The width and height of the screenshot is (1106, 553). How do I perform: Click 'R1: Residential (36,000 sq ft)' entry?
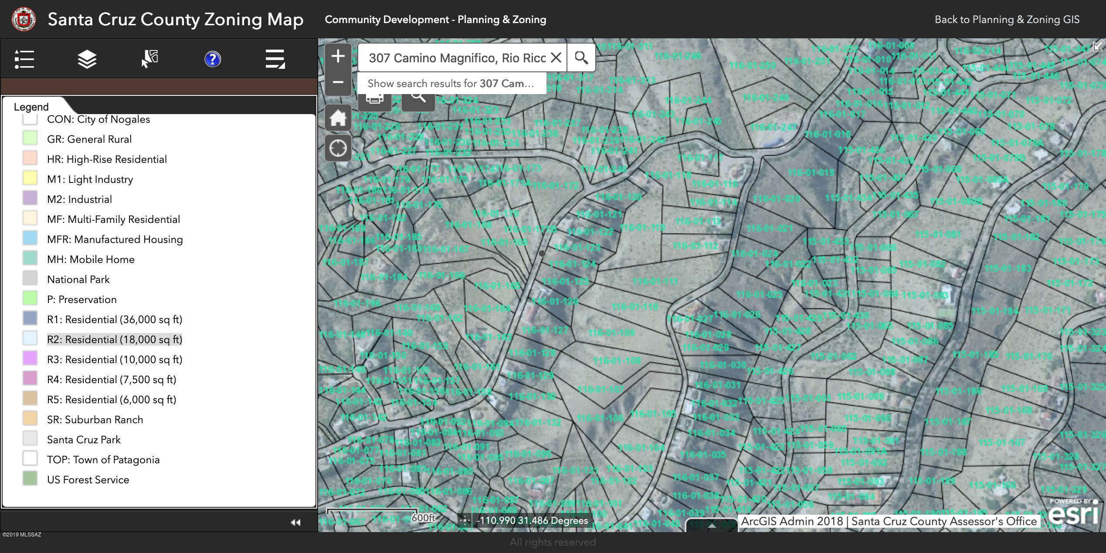click(115, 319)
